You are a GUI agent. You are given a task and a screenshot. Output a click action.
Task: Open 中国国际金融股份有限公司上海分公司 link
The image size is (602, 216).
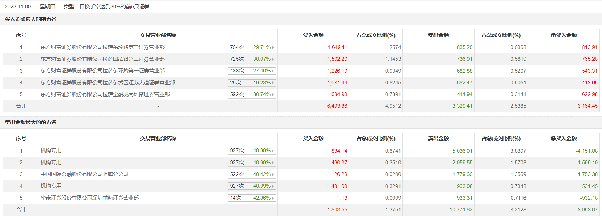[84, 174]
